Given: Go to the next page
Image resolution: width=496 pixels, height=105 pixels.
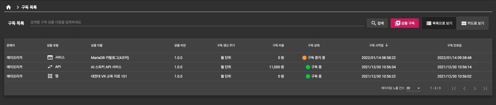Looking at the screenshot, I should 475,88.
